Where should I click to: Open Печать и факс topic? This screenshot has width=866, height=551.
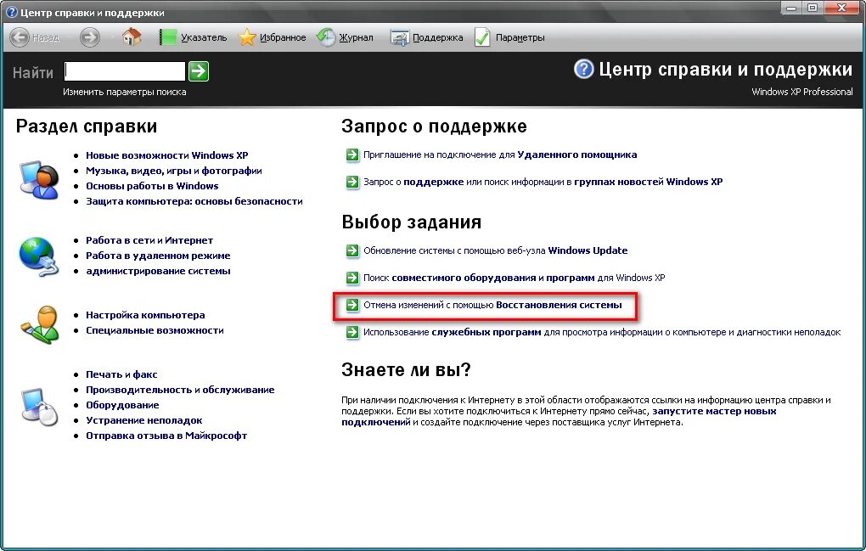[x=121, y=374]
